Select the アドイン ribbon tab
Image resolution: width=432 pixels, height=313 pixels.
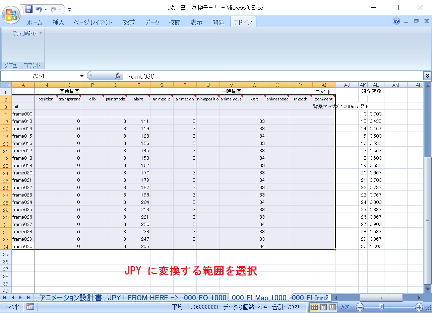click(x=243, y=22)
